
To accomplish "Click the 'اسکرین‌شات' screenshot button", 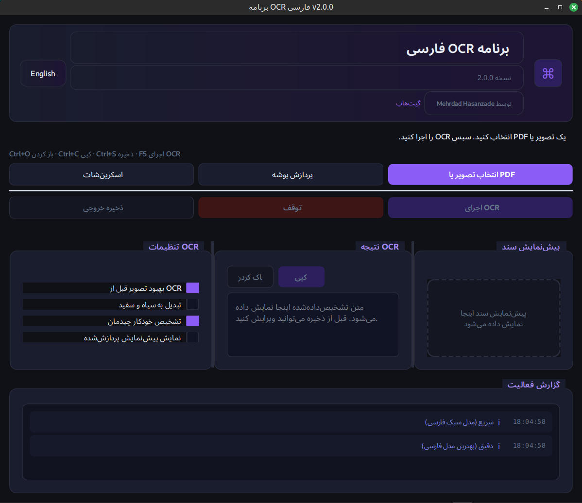I will click(102, 174).
